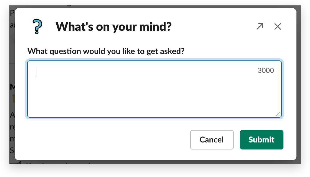Select the green Submit button
Image resolution: width=310 pixels, height=177 pixels.
pyautogui.click(x=261, y=140)
